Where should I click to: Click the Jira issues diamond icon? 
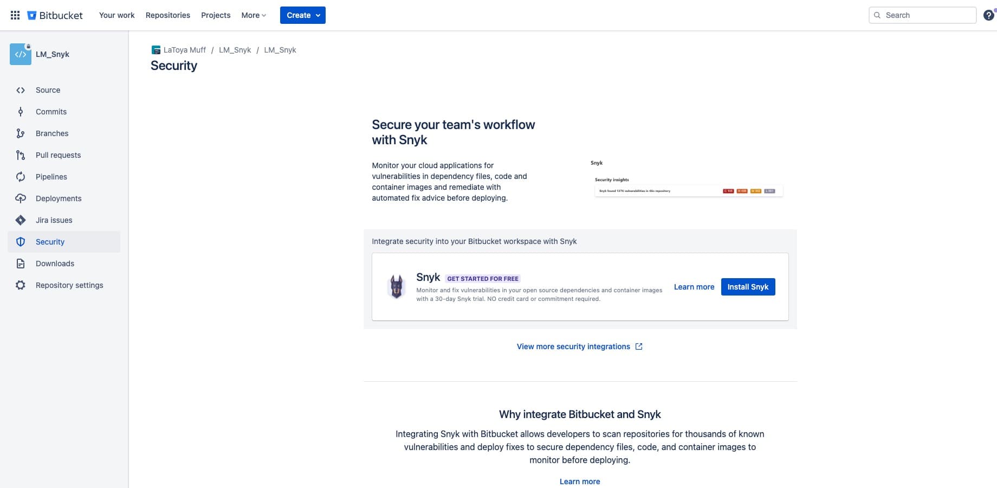21,220
